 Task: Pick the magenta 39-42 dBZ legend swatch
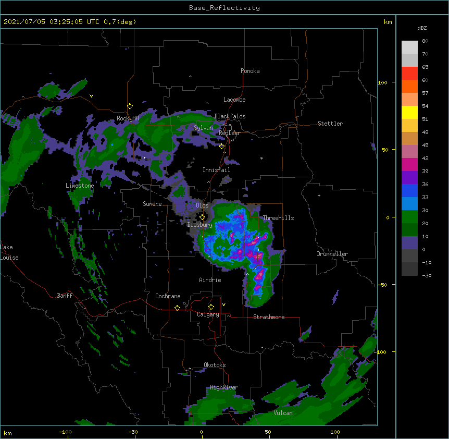409,164
